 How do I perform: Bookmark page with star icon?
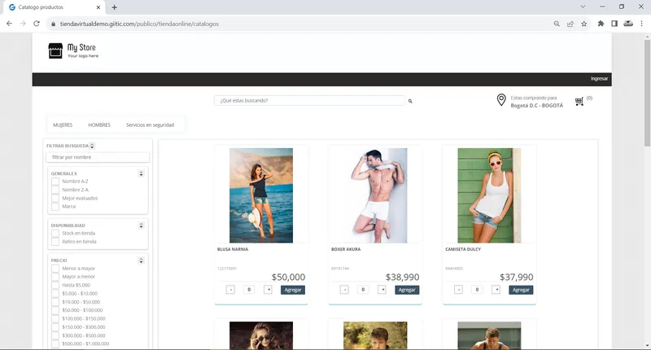pyautogui.click(x=583, y=24)
